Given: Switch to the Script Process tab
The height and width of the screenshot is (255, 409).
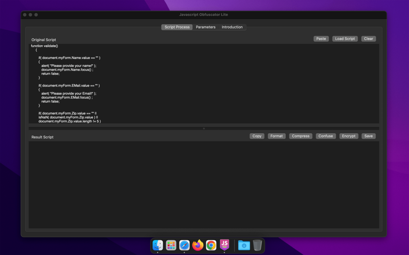Looking at the screenshot, I should 177,27.
